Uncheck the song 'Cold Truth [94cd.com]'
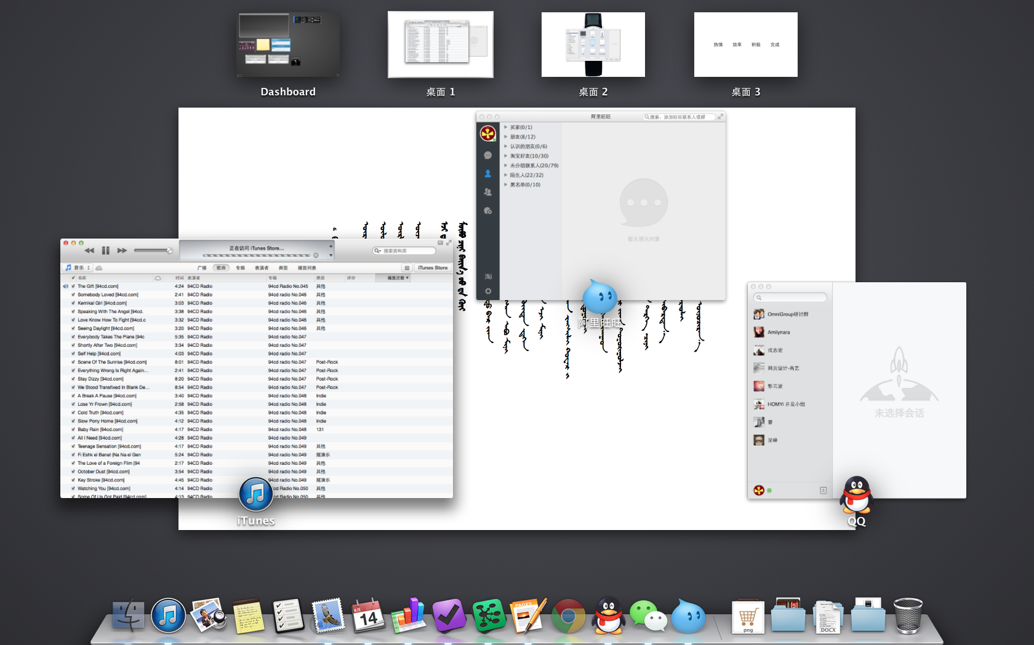Viewport: 1034px width, 645px height. pos(73,413)
